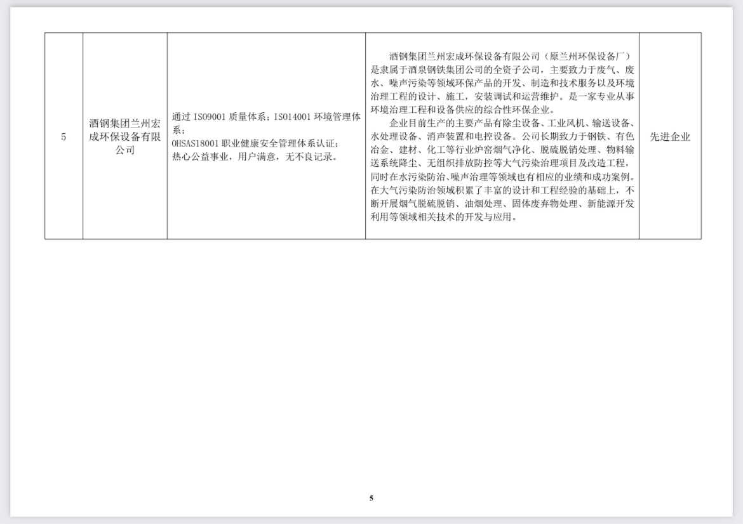
Task: Click the description line starting 酒钢集团兰州宏成环保设备有限公司（原兰州
Action: click(x=510, y=56)
